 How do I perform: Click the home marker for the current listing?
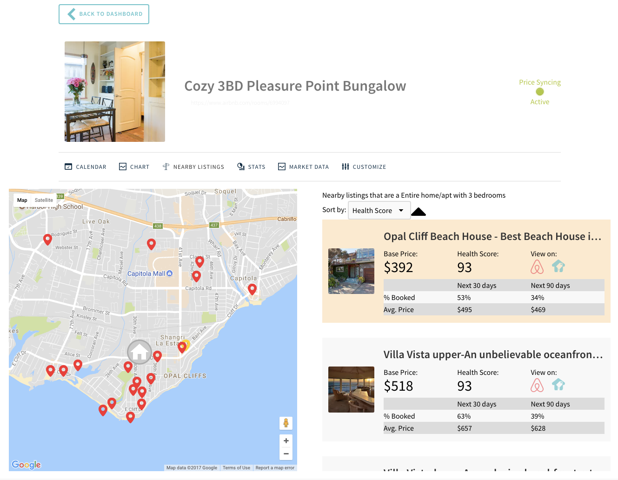coord(139,352)
